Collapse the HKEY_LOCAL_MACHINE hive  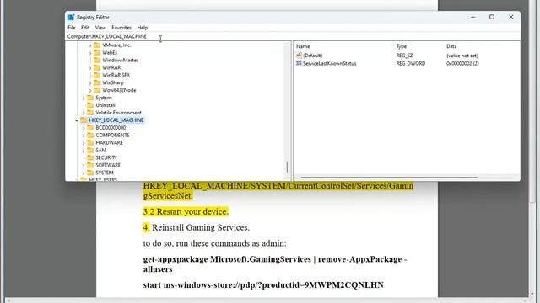[77, 120]
